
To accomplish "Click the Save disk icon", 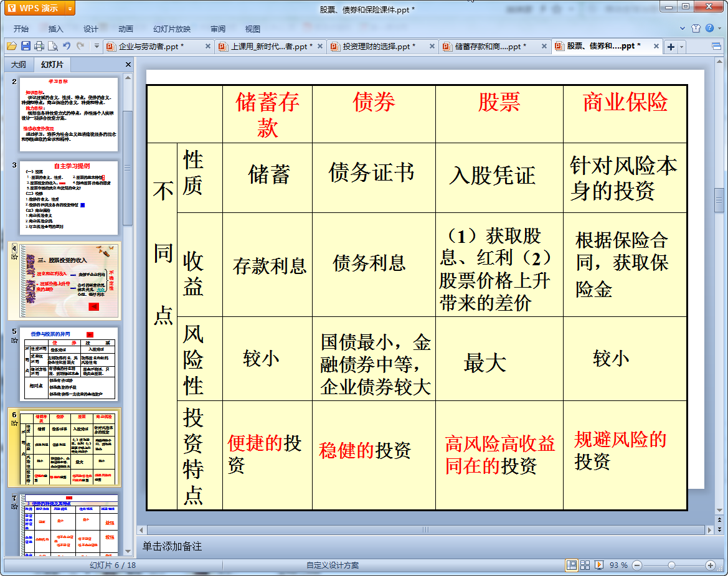I will pos(26,46).
